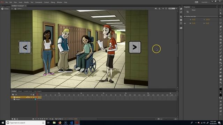The image size is (223, 125).
Task: Open File Explorer from the taskbar
Action: (x=54, y=123)
